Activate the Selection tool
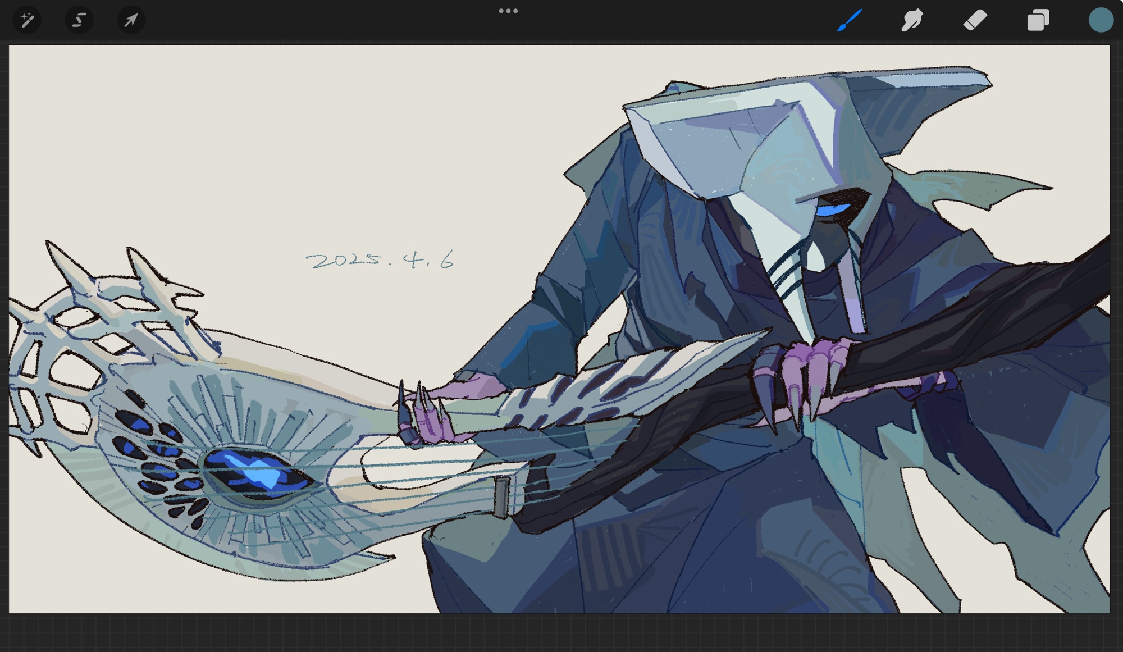Image resolution: width=1123 pixels, height=652 pixels. [79, 20]
